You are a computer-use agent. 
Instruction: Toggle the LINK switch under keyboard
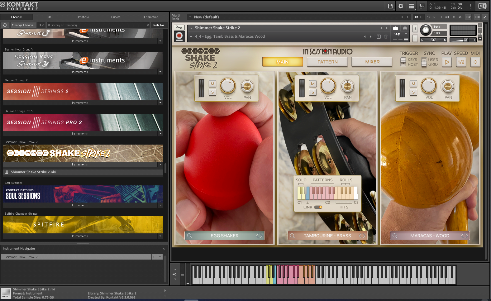(318, 207)
